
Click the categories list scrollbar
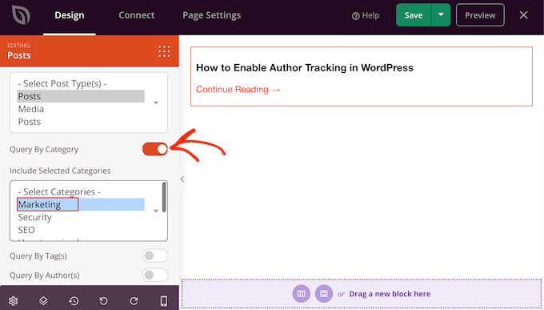pyautogui.click(x=164, y=197)
